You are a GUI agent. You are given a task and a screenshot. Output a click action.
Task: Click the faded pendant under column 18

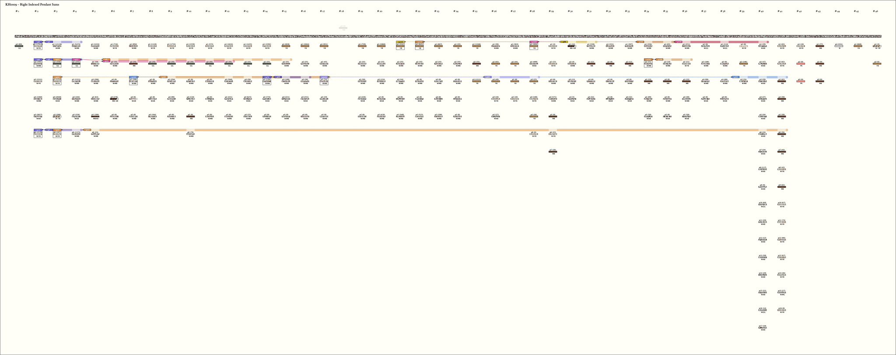(343, 28)
